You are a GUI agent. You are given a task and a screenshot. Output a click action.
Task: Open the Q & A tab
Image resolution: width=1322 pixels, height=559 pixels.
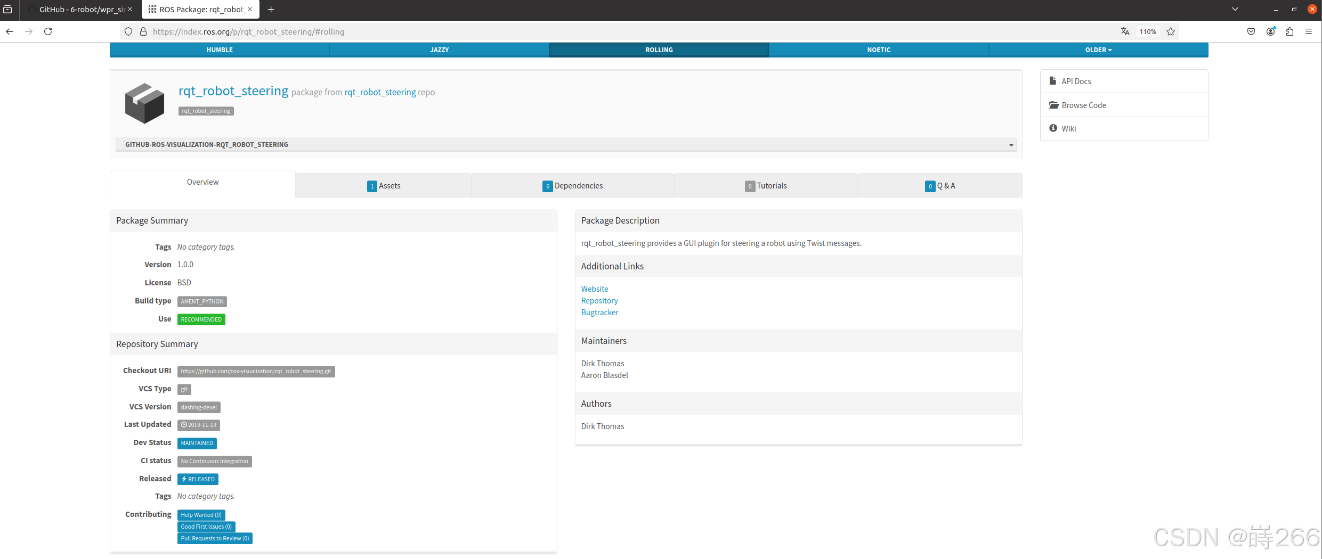[940, 185]
